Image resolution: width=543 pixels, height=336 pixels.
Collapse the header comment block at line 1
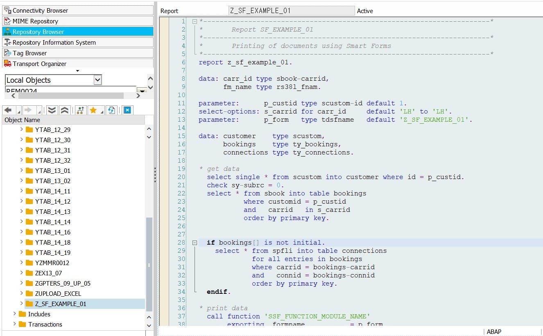click(x=195, y=21)
